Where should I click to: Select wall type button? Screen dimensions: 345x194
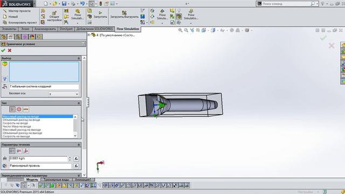tap(26, 109)
